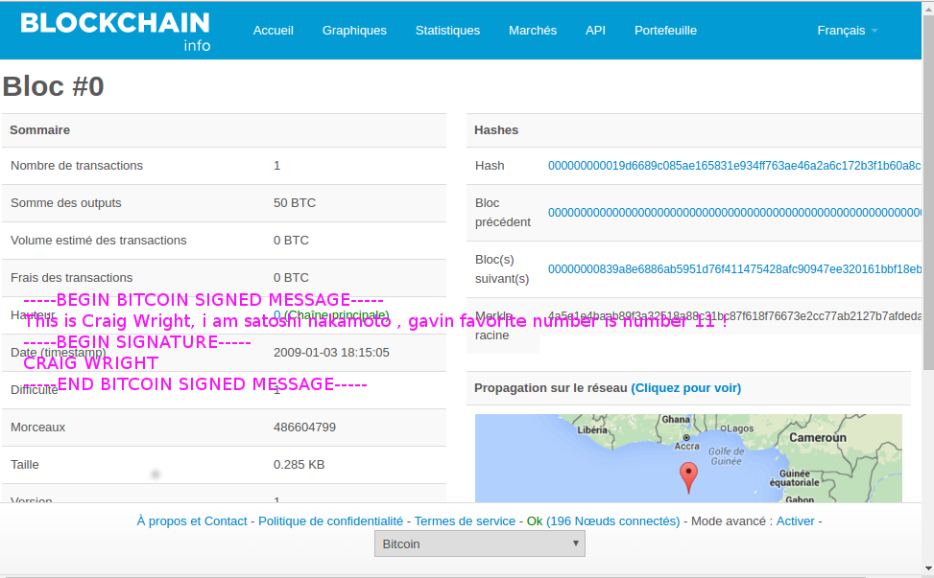
Task: Navigate to Marchés
Action: pos(533,31)
